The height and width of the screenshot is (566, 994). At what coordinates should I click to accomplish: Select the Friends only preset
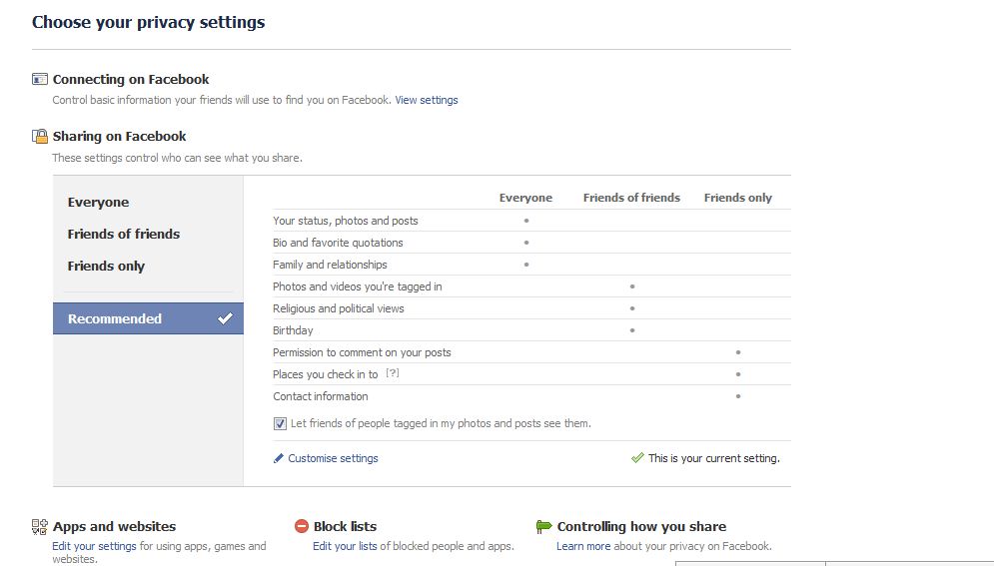click(106, 266)
